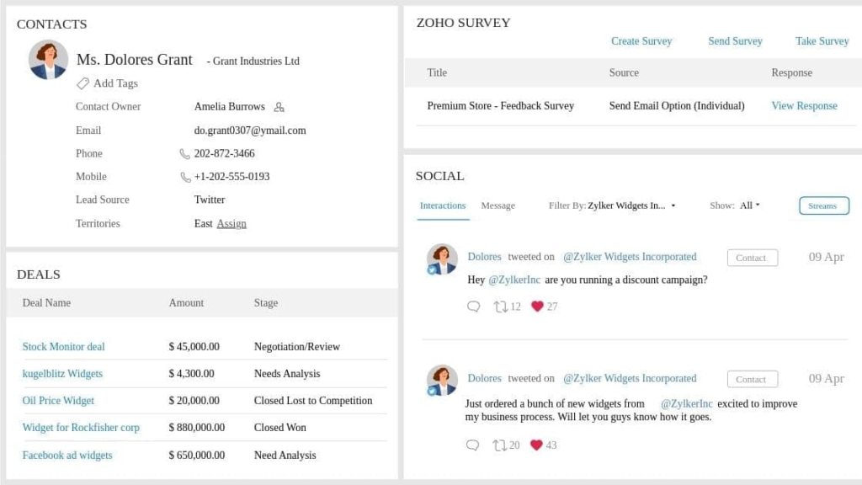Click the phone icon beside 202-872-3466

185,153
